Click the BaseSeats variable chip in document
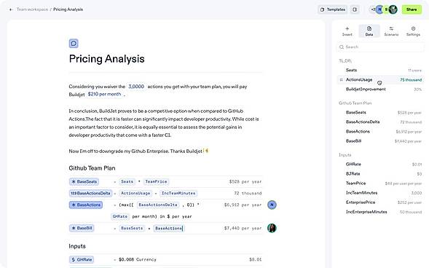This screenshot has height=268, width=429. point(84,181)
